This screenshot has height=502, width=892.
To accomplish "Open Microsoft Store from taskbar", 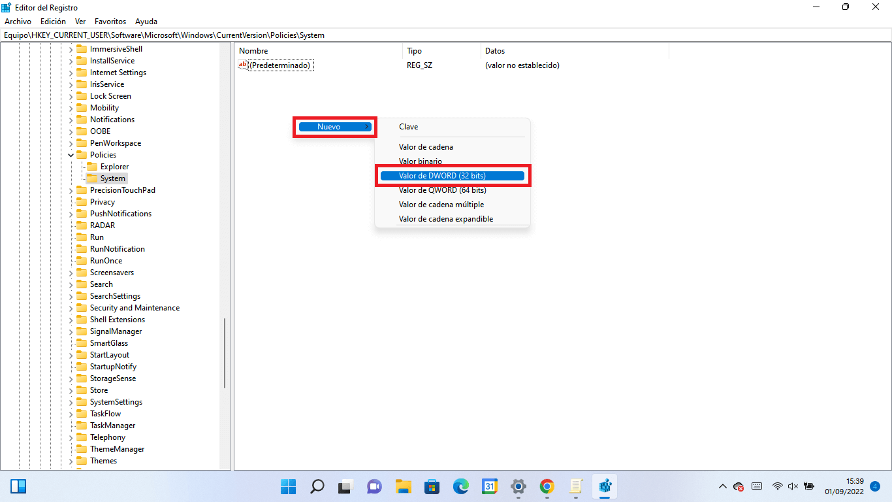I will click(432, 486).
